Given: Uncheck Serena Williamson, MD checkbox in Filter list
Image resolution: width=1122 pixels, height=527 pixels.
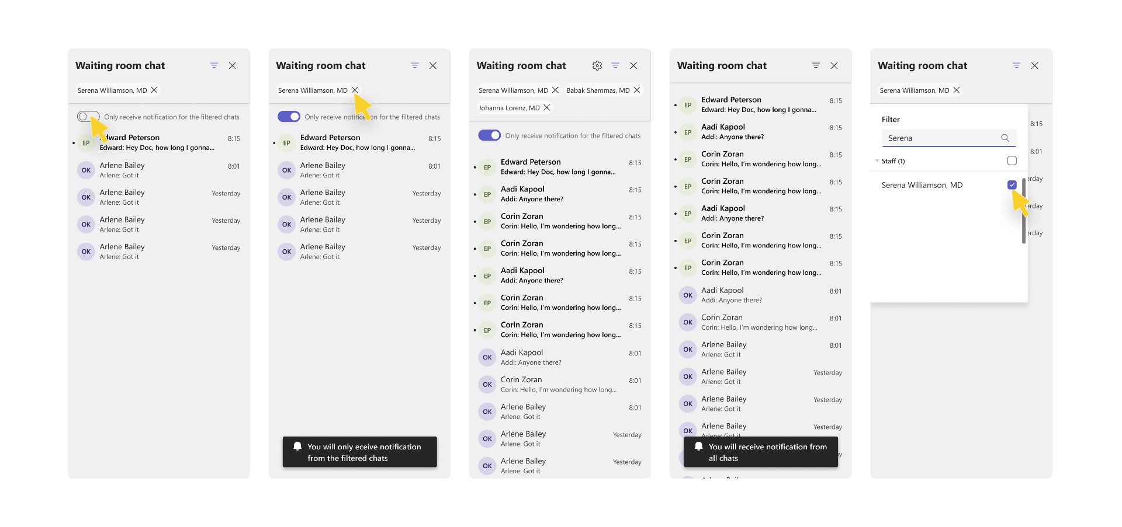Looking at the screenshot, I should coord(1012,185).
